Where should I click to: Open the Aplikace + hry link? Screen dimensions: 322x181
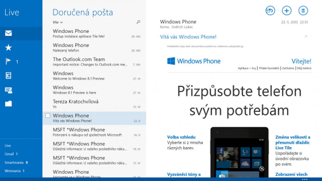pyautogui.click(x=247, y=68)
